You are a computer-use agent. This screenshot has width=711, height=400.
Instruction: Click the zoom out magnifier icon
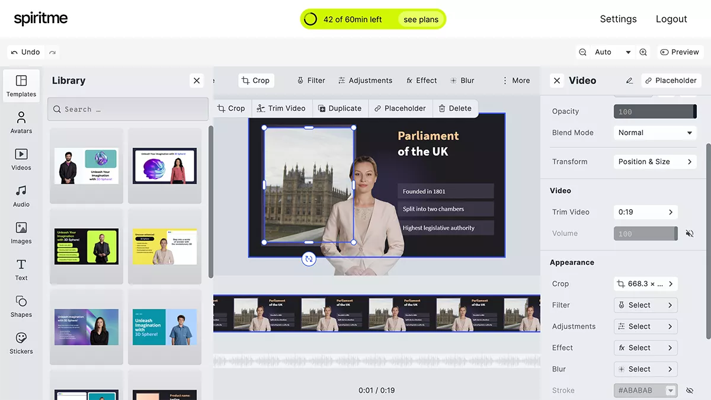click(582, 52)
